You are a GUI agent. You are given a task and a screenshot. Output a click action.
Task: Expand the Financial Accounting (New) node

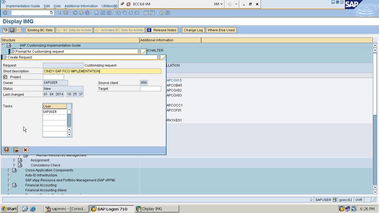(9, 190)
